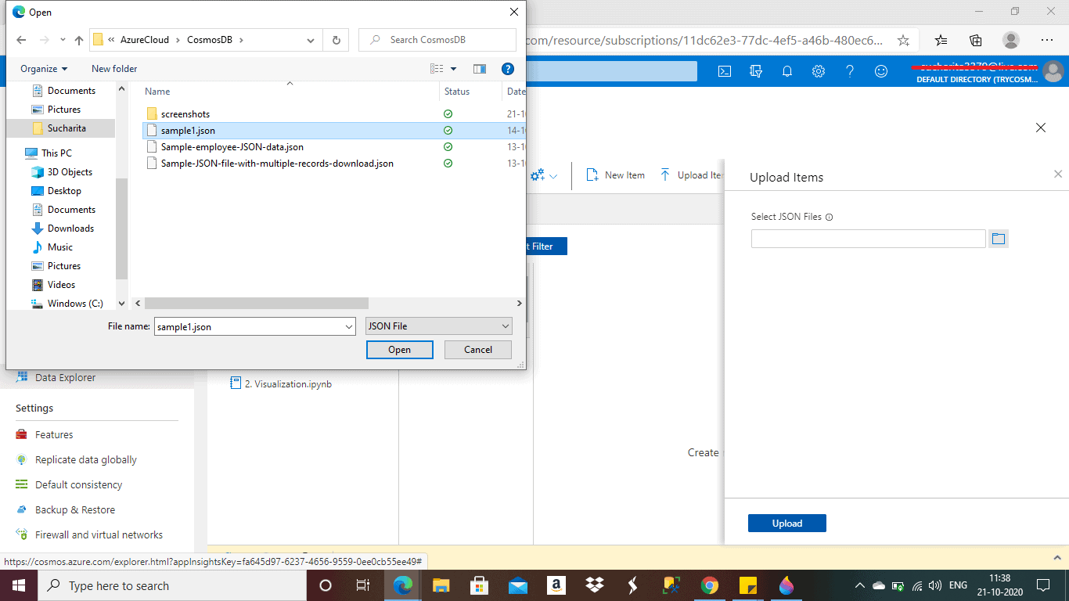
Task: Open recent locations dropdown next to Forward
Action: 62,40
